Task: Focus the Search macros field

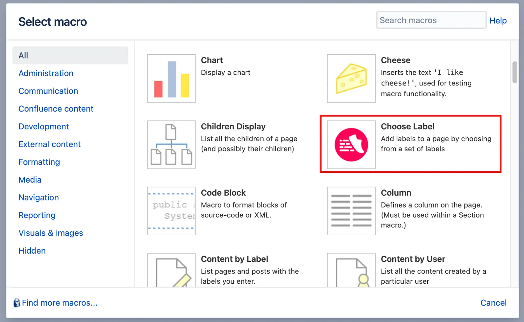Action: tap(431, 20)
